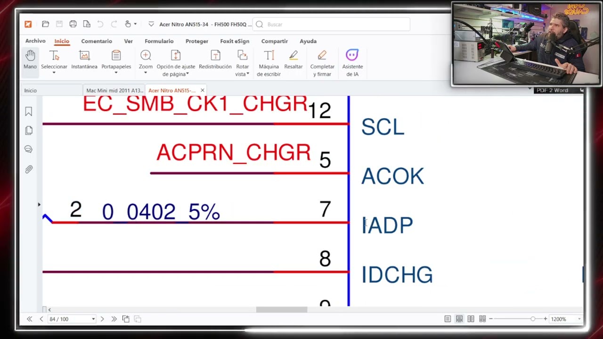Switch to the Inicio ribbon tab

click(62, 41)
